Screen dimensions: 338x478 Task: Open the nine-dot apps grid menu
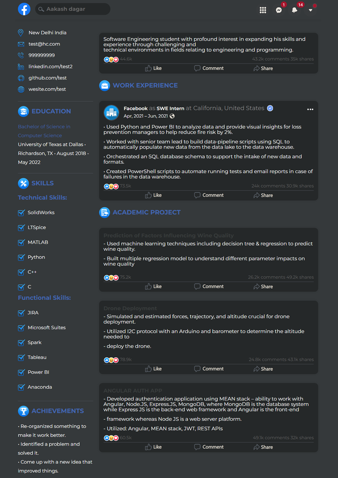pyautogui.click(x=263, y=10)
